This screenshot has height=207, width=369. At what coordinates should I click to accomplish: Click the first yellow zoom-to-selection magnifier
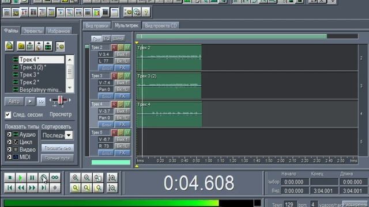click(x=76, y=188)
